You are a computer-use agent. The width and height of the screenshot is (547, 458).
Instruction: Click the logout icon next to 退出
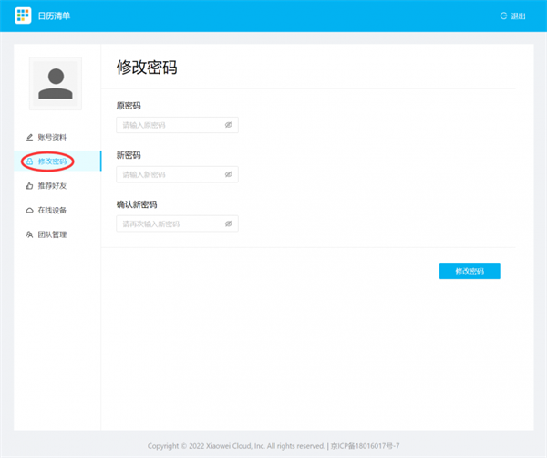504,16
